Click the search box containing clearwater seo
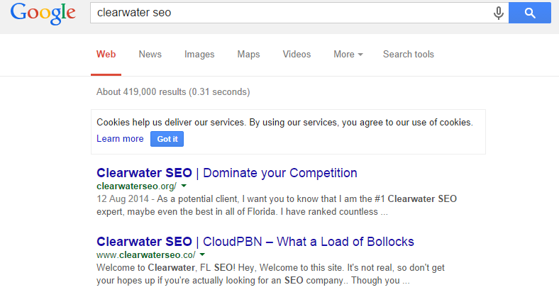559x297 pixels. tap(291, 13)
